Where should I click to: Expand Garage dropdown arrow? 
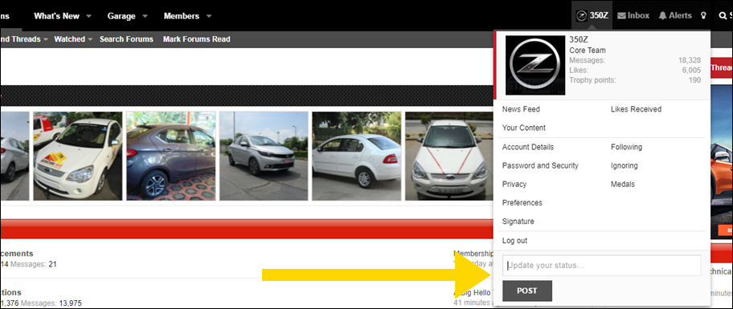145,16
